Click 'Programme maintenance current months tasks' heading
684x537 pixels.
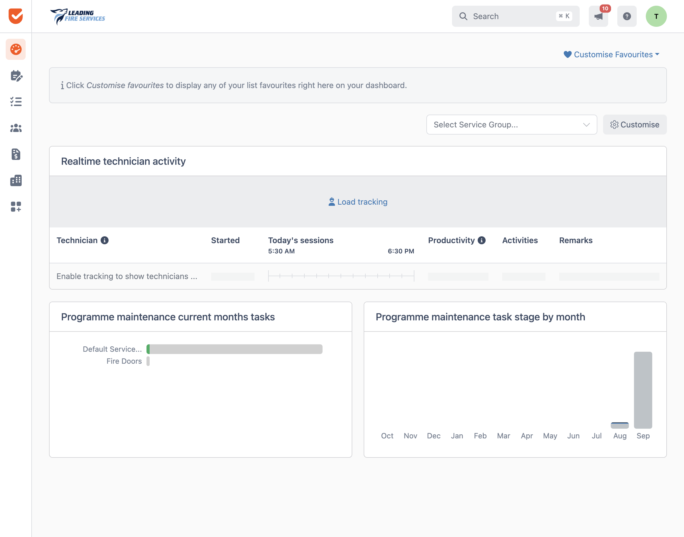168,317
